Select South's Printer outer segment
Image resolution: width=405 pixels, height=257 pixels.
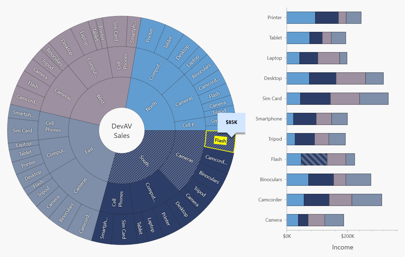tap(166, 219)
